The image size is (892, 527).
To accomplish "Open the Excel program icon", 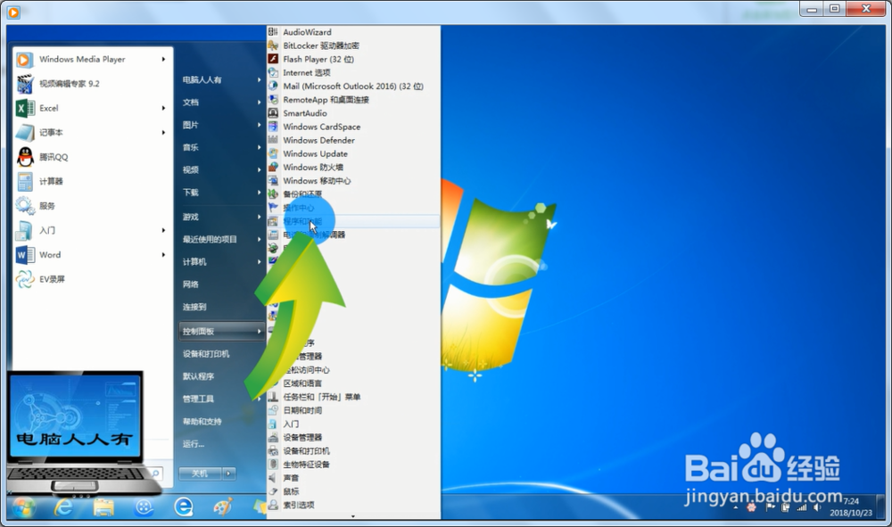I will coord(24,108).
